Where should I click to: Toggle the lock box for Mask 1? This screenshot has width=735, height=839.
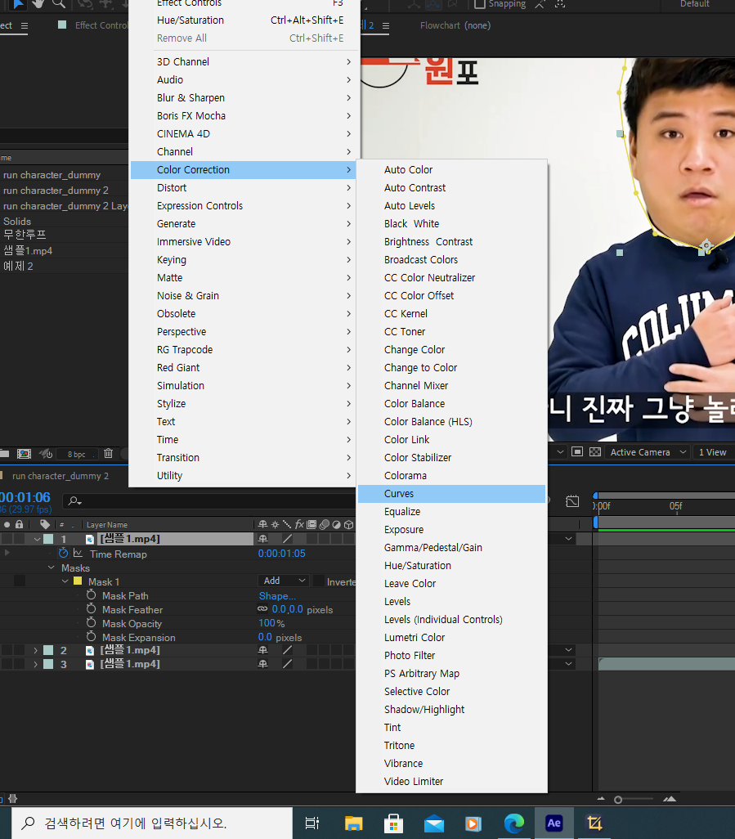point(20,581)
